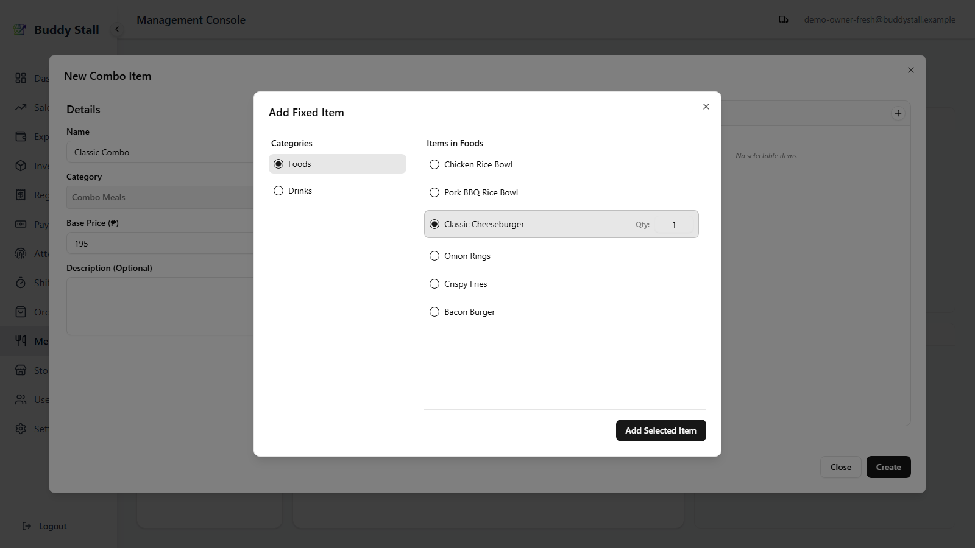Click the Buddy Stall logo icon

click(20, 29)
